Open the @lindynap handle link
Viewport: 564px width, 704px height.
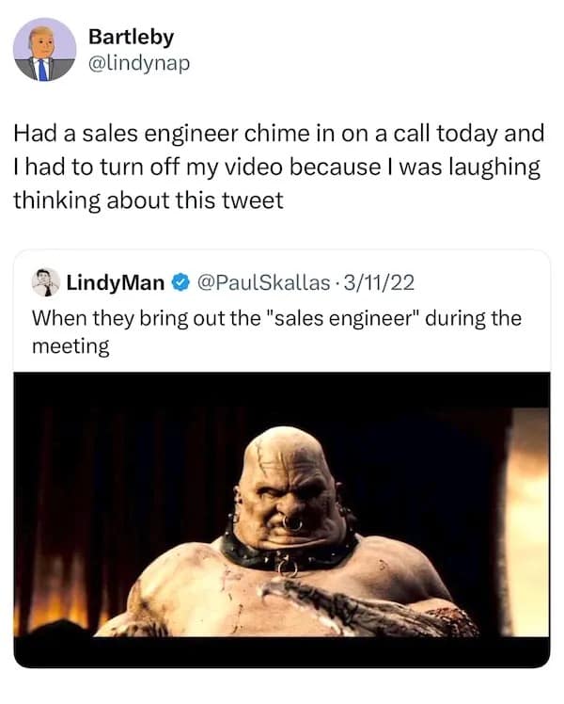138,64
